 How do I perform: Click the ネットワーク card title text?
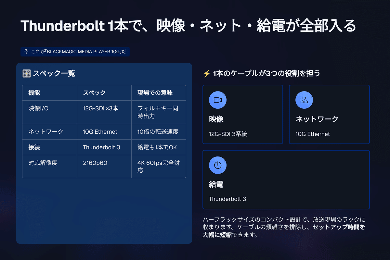pos(317,119)
